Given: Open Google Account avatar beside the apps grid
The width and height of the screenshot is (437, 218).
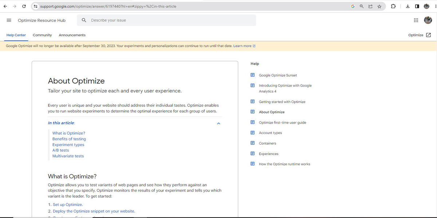Looking at the screenshot, I should click(x=428, y=20).
